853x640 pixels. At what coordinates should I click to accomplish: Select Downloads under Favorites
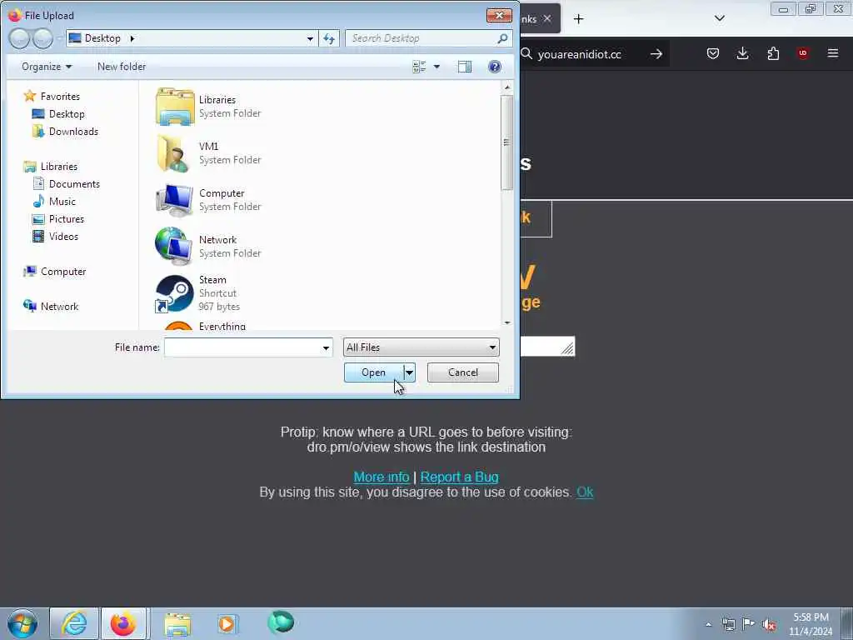[65, 131]
